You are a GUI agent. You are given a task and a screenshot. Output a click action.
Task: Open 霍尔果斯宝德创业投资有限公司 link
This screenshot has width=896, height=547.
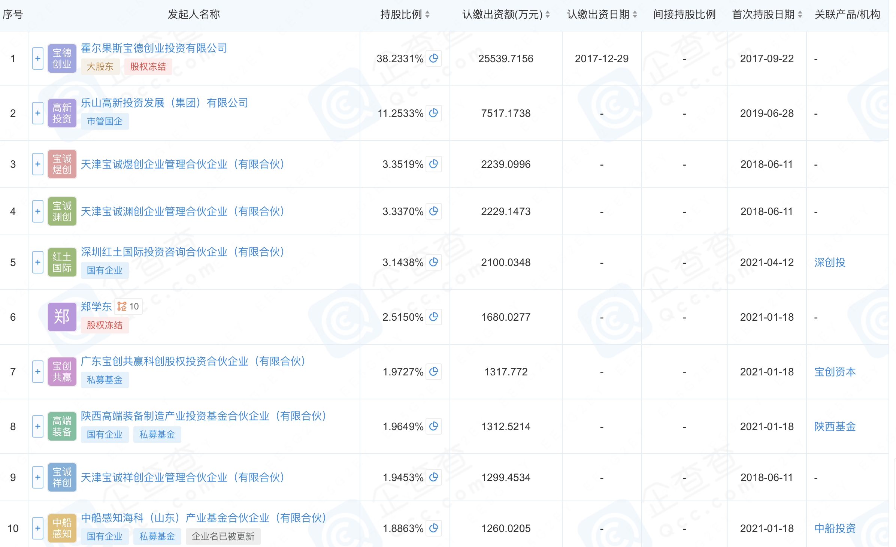(154, 48)
